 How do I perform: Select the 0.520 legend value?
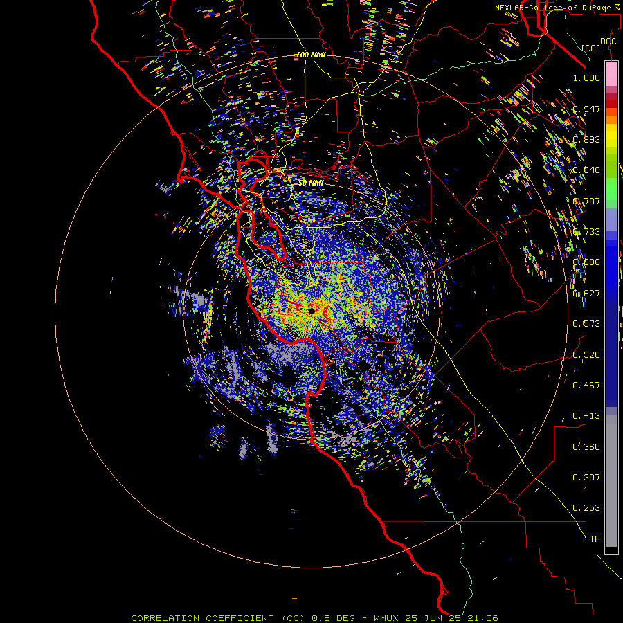coord(586,355)
